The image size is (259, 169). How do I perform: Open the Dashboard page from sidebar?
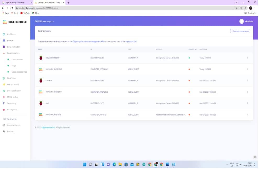(12, 34)
